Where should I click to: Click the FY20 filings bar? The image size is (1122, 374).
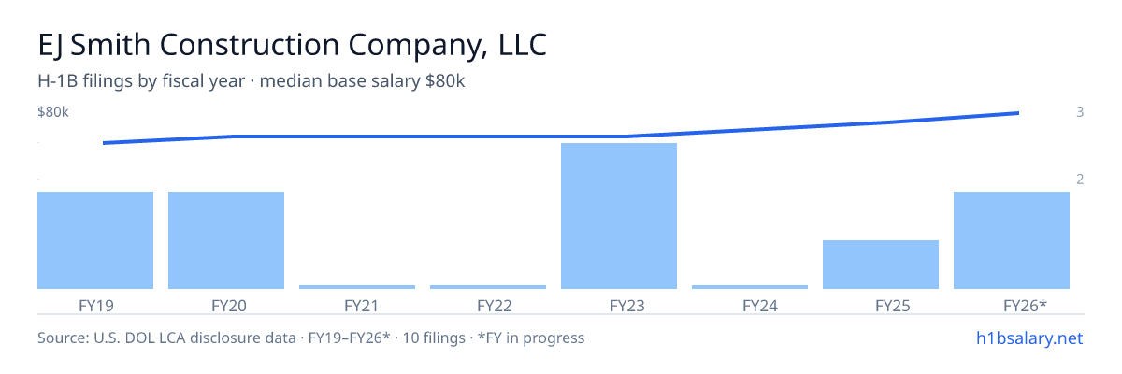tap(226, 240)
